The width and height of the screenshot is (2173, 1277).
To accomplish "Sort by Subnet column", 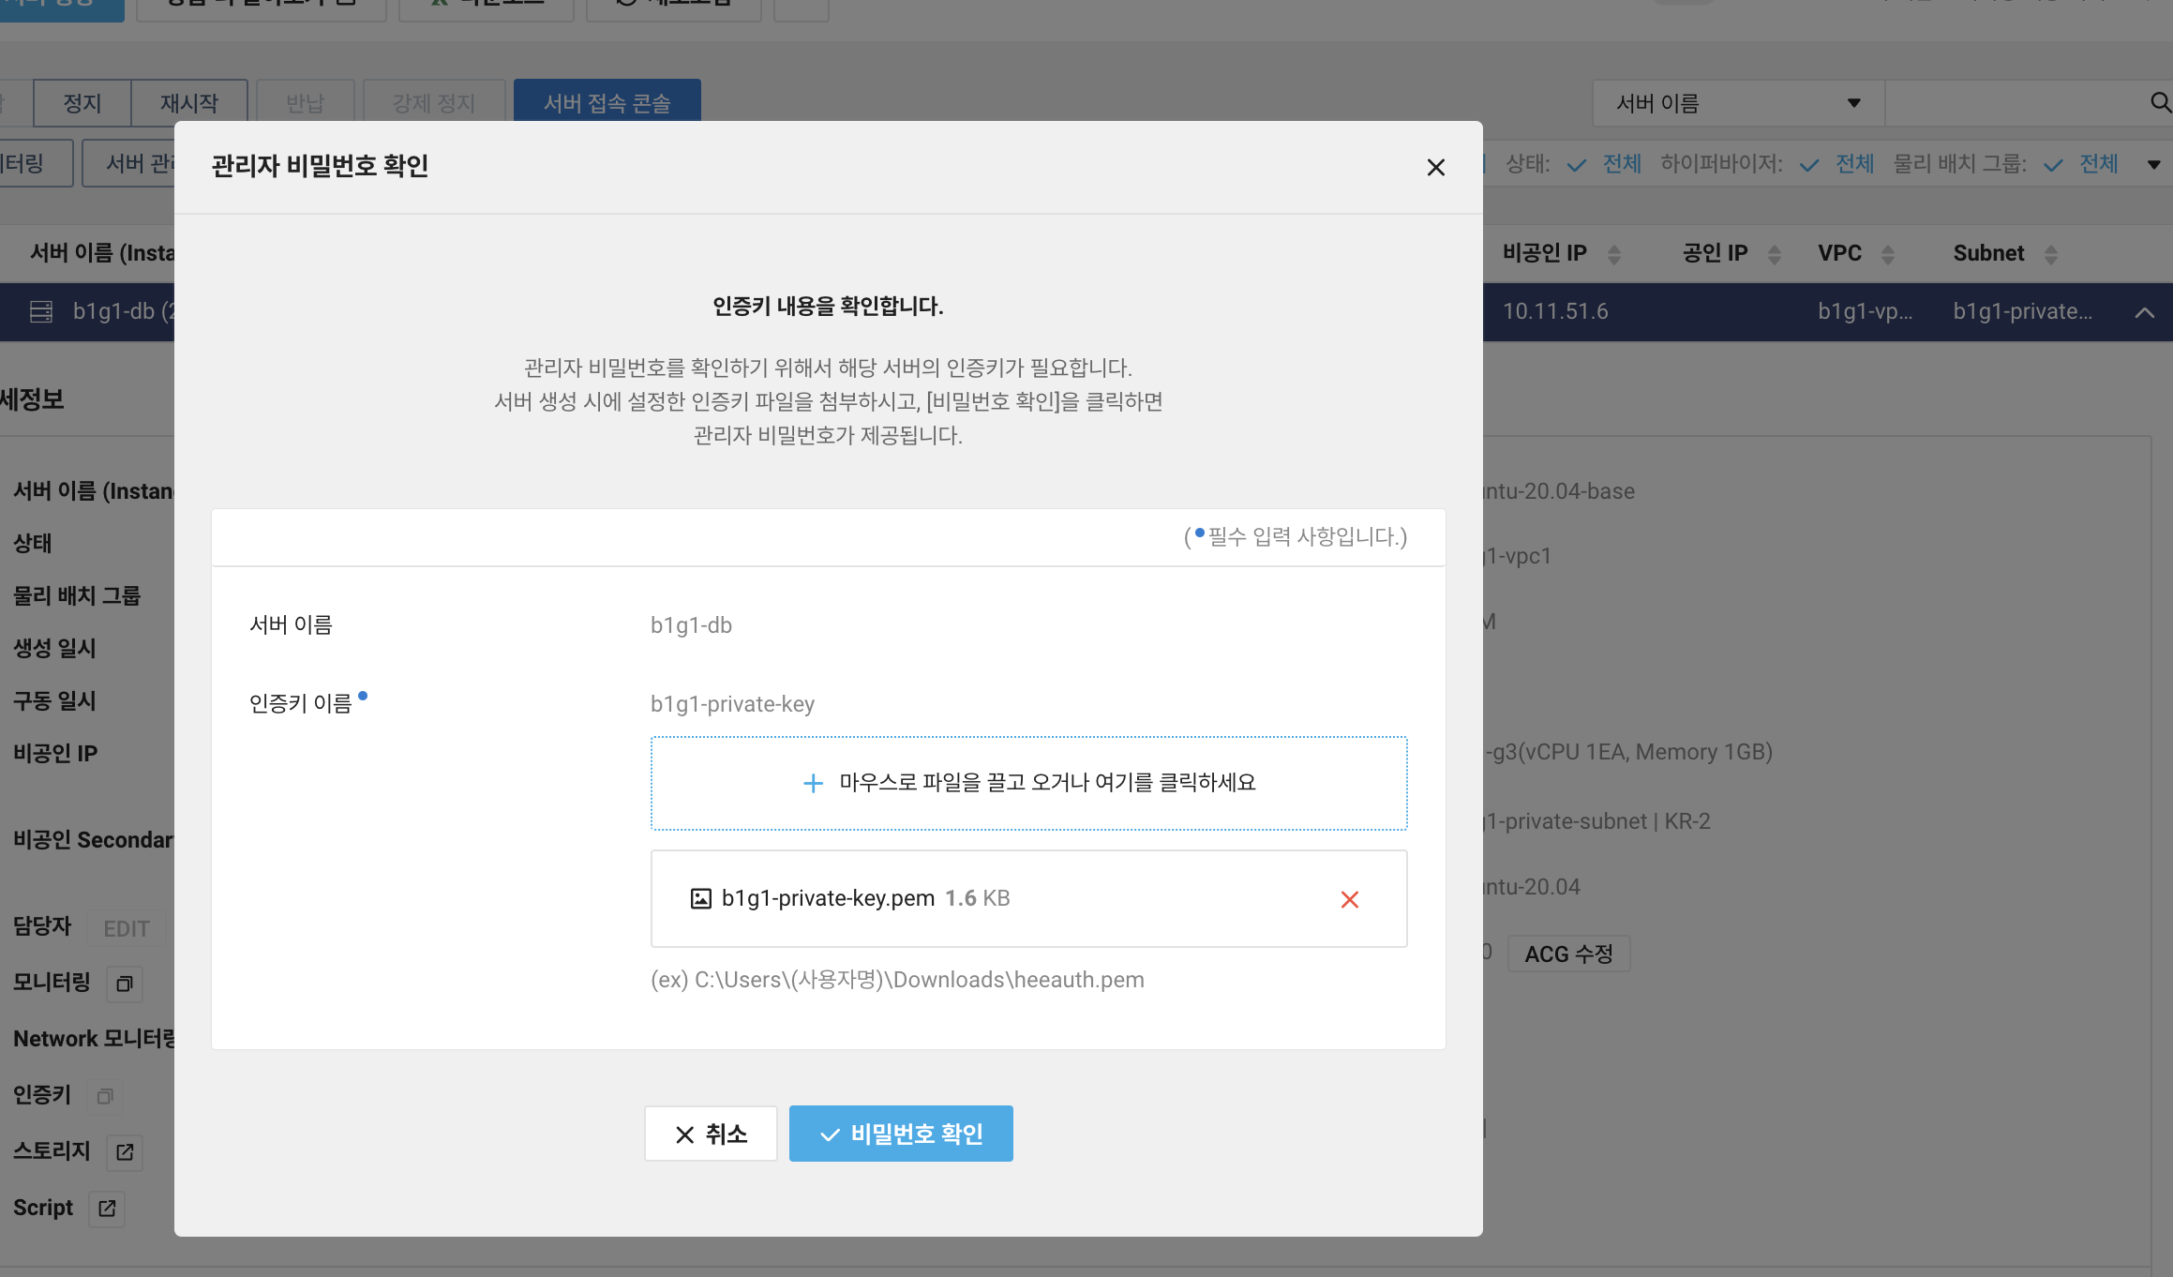I will coord(2050,254).
